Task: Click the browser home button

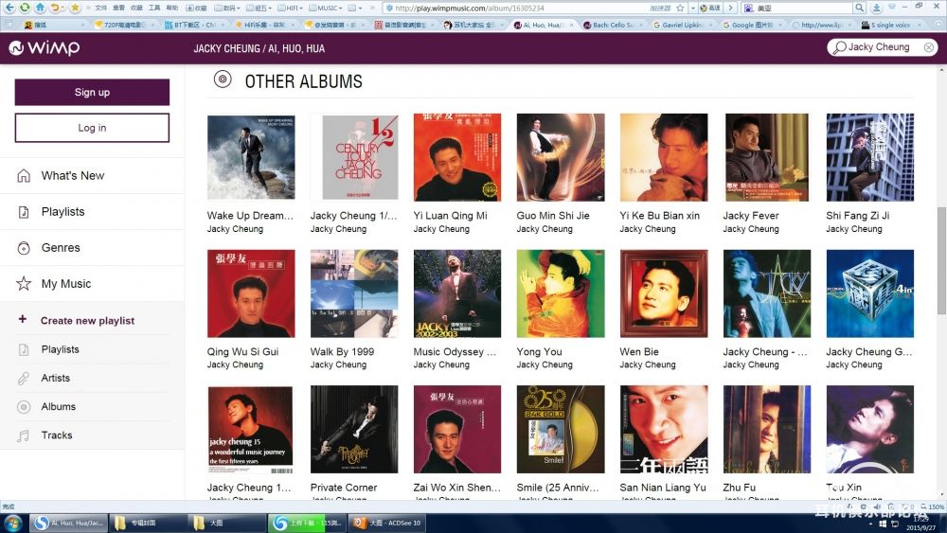Action: 40,8
